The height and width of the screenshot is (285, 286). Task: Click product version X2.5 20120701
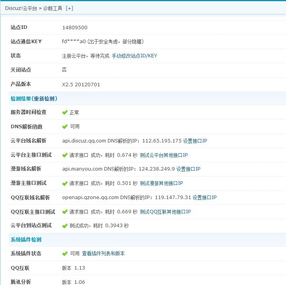coord(81,85)
